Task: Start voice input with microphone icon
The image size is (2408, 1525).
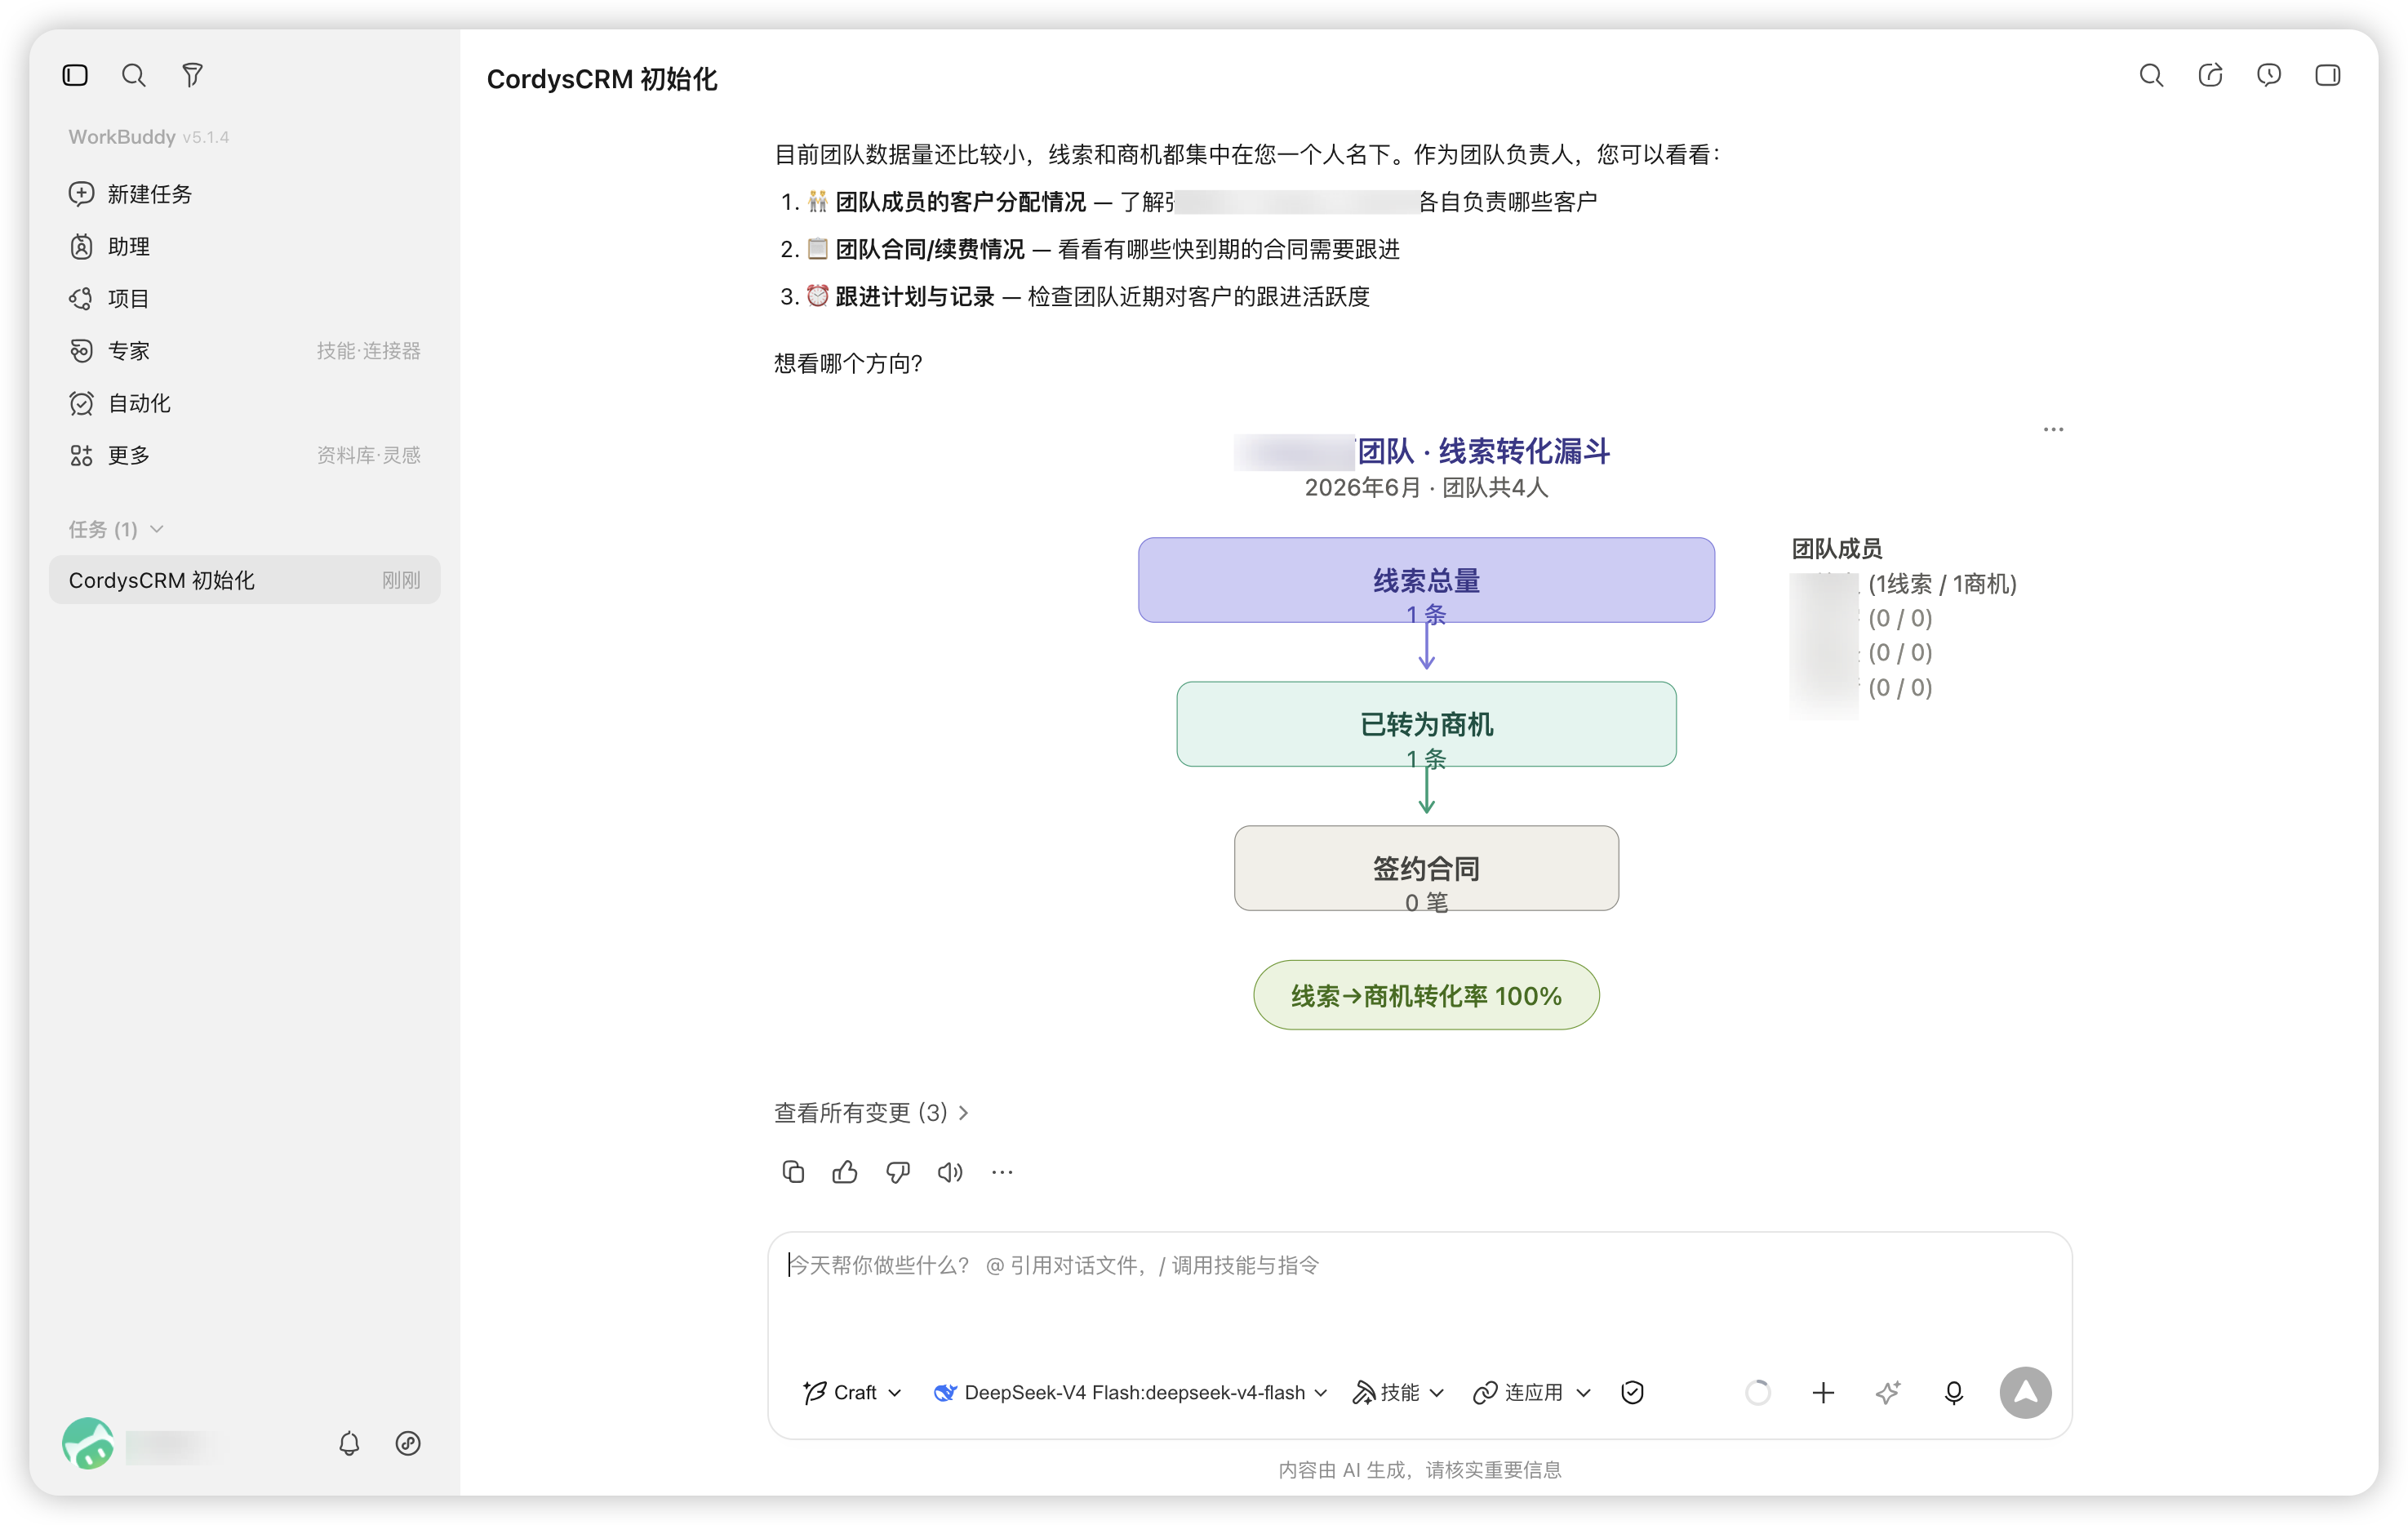Action: click(x=1954, y=1392)
